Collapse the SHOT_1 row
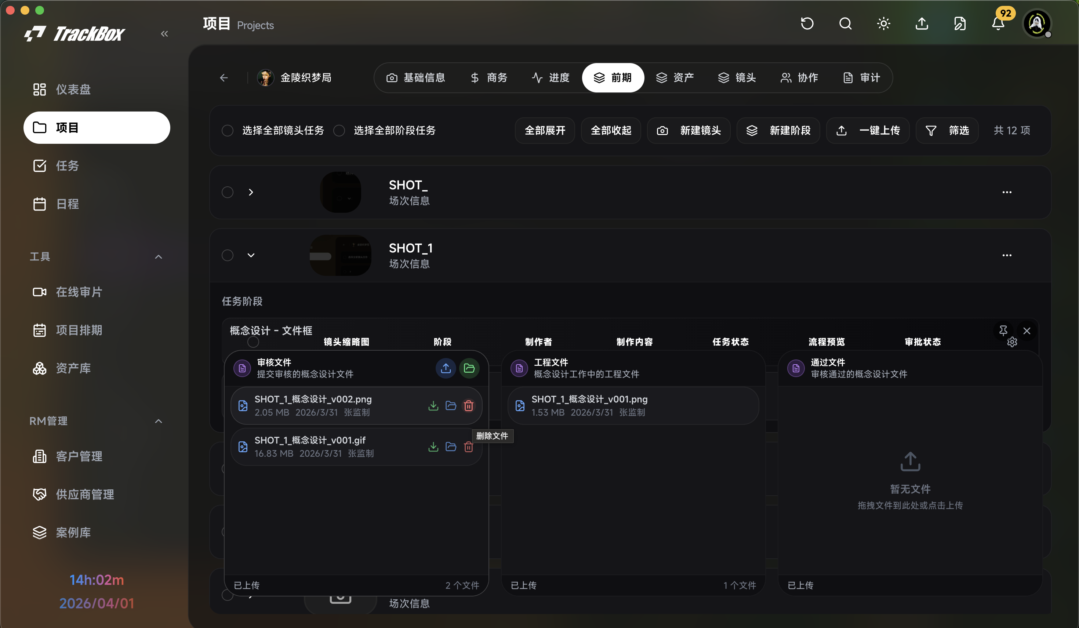This screenshot has width=1079, height=628. 251,255
